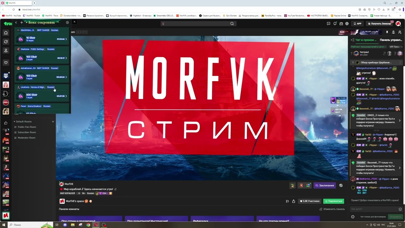The width and height of the screenshot is (405, 228).
Task: Open the Trovo home sidebar icon
Action: pos(6,33)
